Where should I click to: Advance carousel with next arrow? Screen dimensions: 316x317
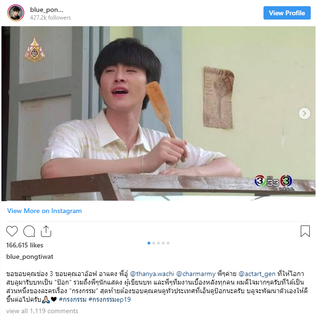point(304,113)
